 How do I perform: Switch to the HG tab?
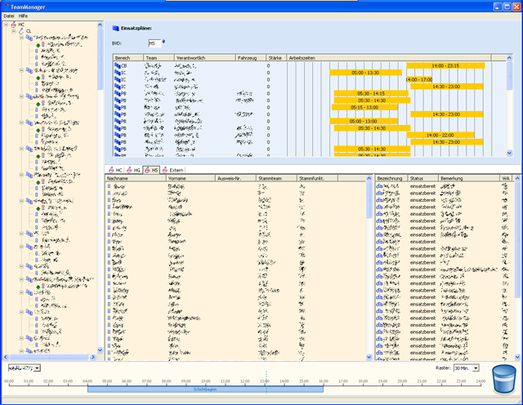coord(133,170)
